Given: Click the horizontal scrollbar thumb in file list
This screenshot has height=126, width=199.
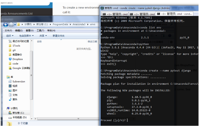Looking at the screenshot, I should click(x=78, y=119).
